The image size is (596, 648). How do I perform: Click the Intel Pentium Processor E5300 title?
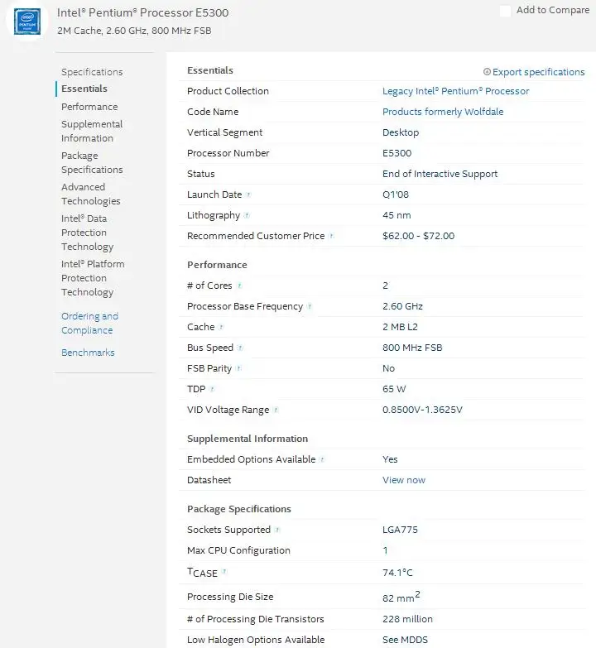[x=142, y=12]
